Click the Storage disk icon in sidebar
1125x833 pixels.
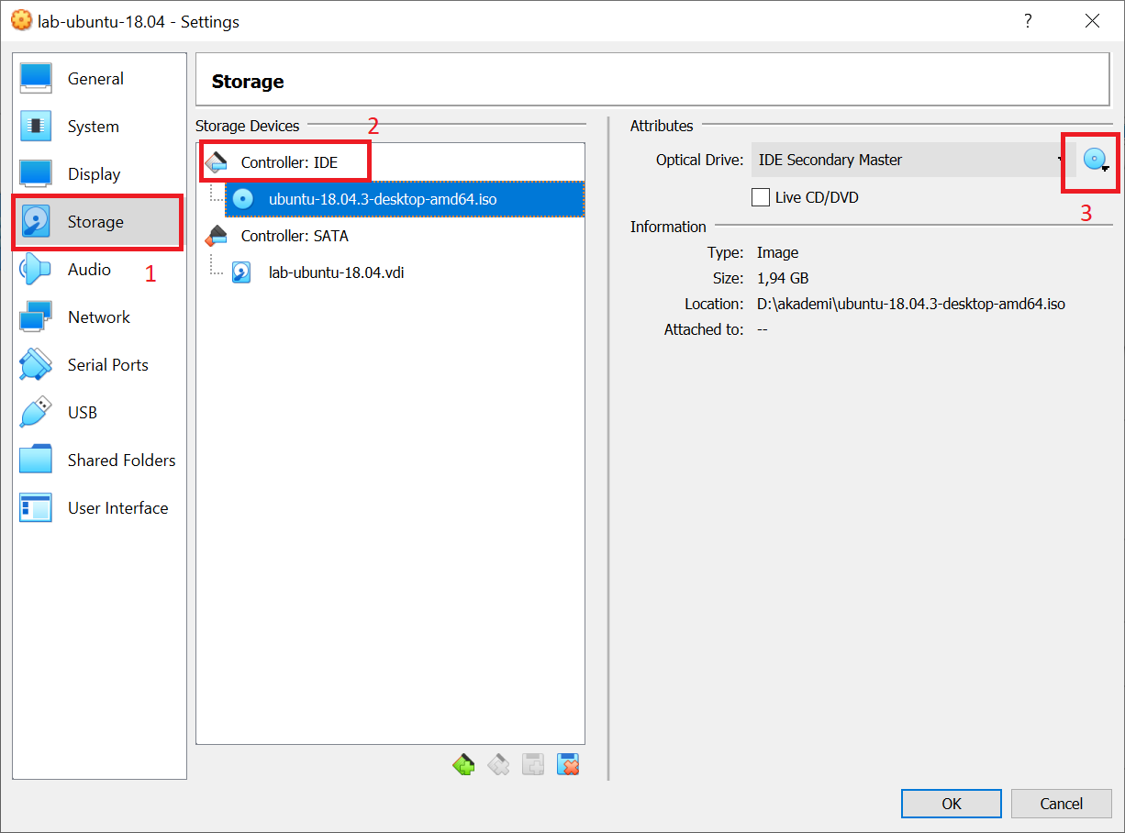point(36,222)
